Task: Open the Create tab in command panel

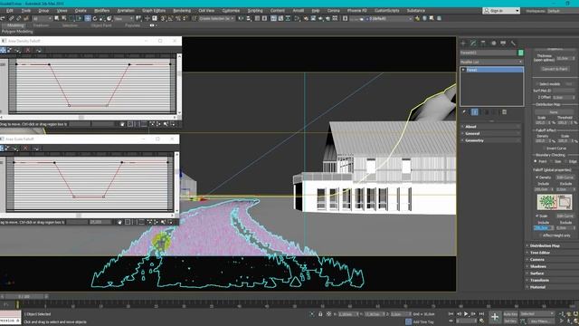Action: pyautogui.click(x=463, y=43)
